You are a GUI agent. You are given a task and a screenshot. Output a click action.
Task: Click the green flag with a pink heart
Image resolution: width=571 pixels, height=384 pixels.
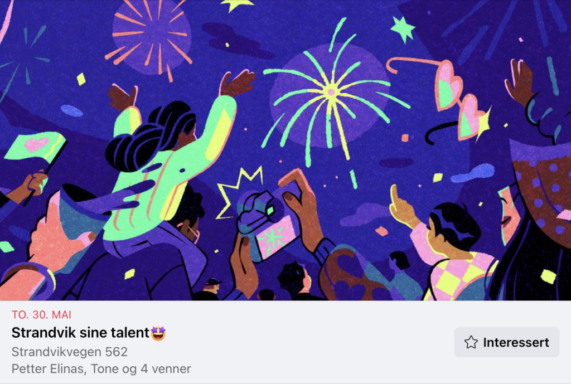(x=36, y=146)
